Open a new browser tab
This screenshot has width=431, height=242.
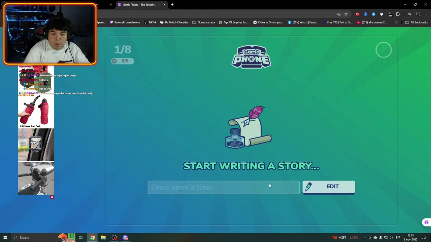[x=172, y=5]
